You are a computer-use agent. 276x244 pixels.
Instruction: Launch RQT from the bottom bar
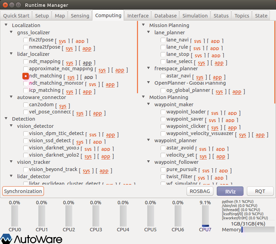[x=260, y=191]
